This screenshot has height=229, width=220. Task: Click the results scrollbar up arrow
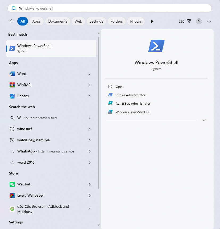[x=99, y=33]
